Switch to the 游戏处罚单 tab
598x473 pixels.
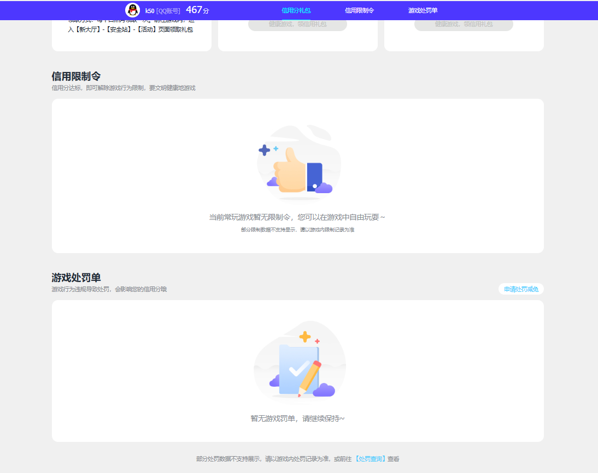point(422,9)
